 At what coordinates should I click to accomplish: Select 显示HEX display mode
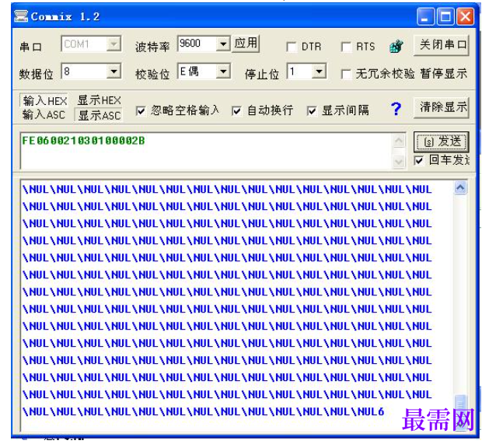point(99,100)
